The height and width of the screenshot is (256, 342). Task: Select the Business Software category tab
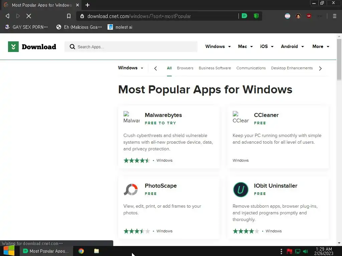(215, 68)
